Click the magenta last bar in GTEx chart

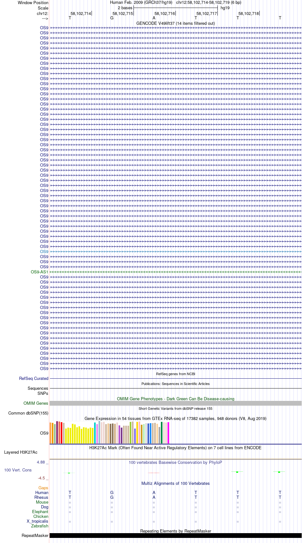pyautogui.click(x=168, y=433)
